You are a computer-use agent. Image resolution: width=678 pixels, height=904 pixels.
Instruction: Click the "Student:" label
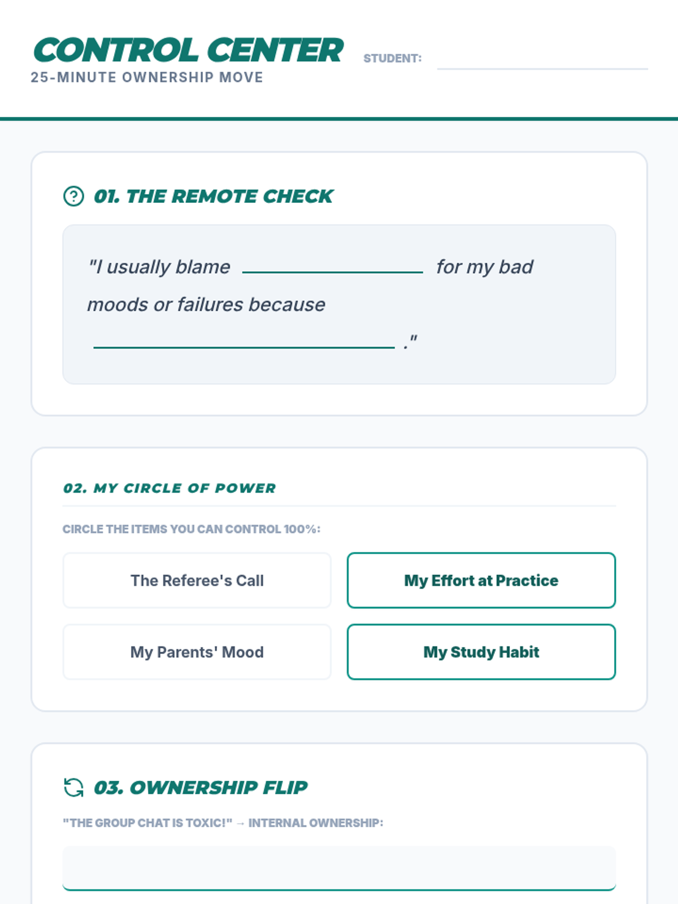392,59
